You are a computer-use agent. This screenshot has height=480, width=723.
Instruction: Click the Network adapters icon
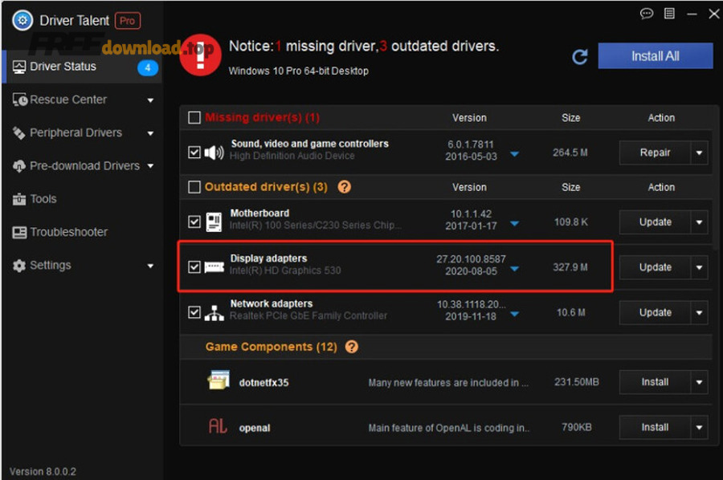tap(214, 313)
